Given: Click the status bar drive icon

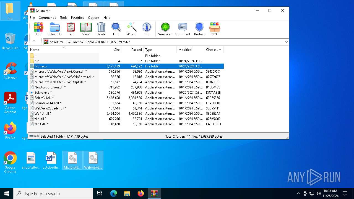Looking at the screenshot, I should (x=31, y=136).
